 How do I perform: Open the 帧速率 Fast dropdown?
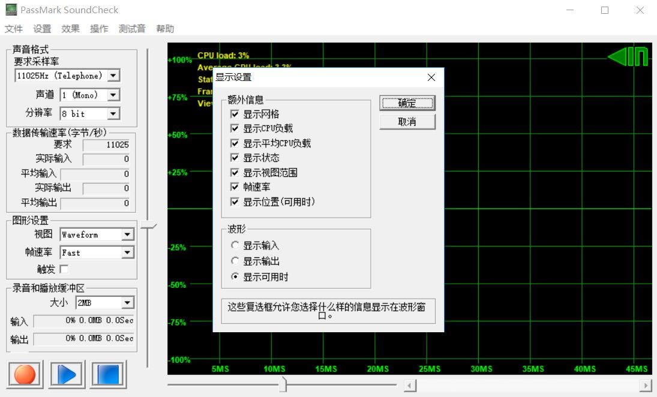click(127, 252)
